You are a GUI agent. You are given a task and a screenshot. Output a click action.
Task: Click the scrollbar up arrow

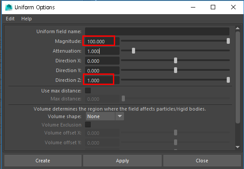click(x=237, y=28)
